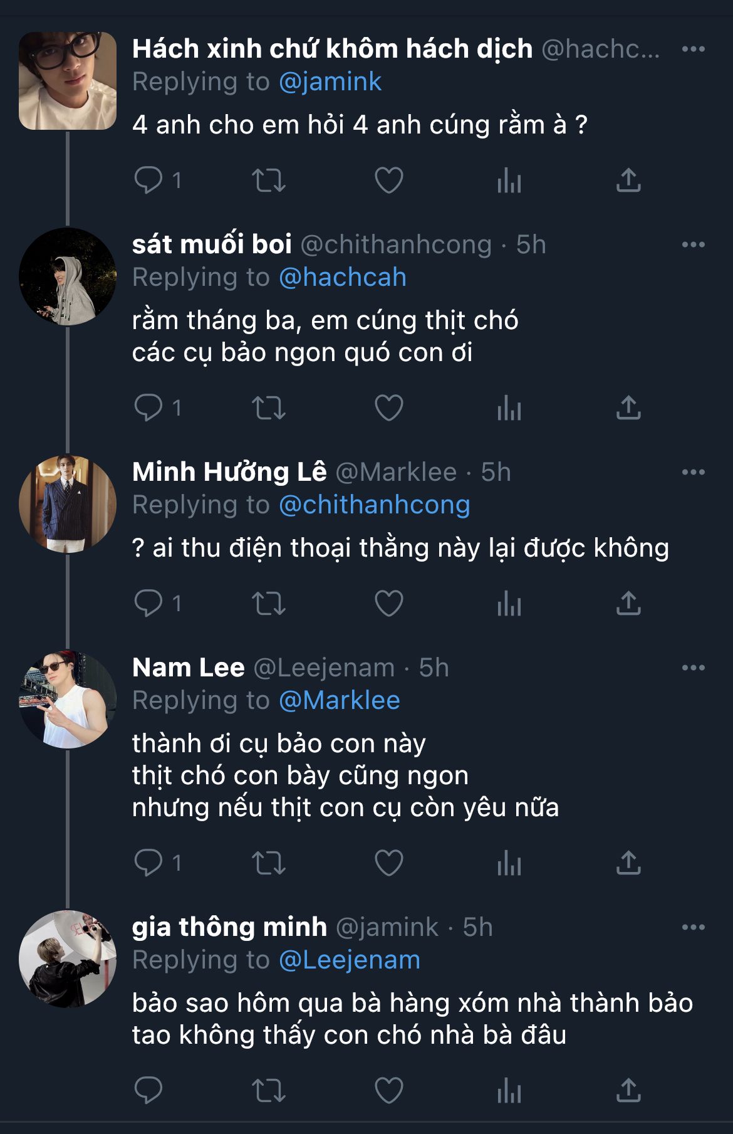This screenshot has width=733, height=1134.
Task: Reply to the 'cúng rằm' tweet
Action: point(148,181)
